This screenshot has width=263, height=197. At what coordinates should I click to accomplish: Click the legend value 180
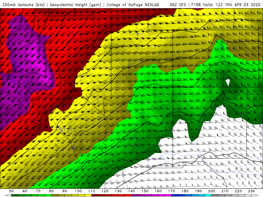tap(185, 191)
